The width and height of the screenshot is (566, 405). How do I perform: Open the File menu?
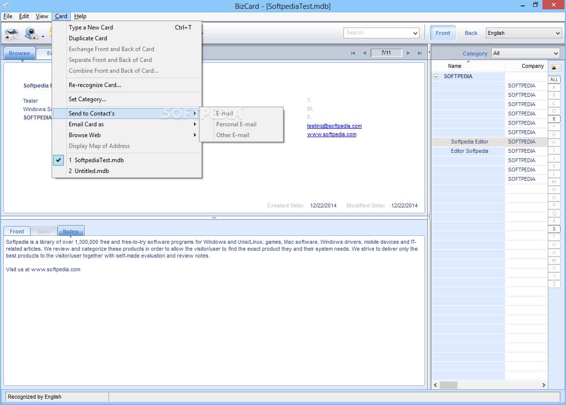click(x=7, y=16)
